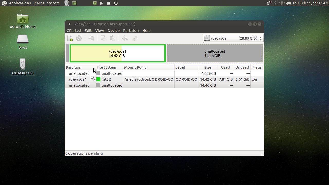
Task: Open the Wi-Fi network indicator menu
Action: (x=282, y=3)
